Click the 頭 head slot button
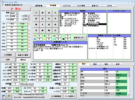The height and width of the screenshot is (100, 135). (36, 19)
